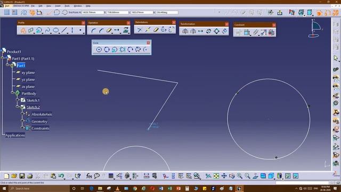
Task: Select the Translate tool in Transformation toolbar
Action: click(x=200, y=31)
